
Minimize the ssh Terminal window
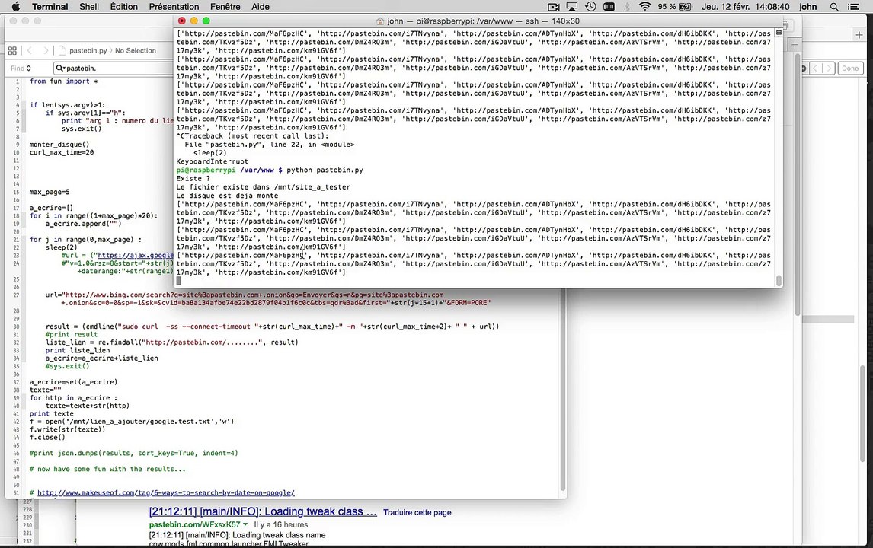point(193,21)
